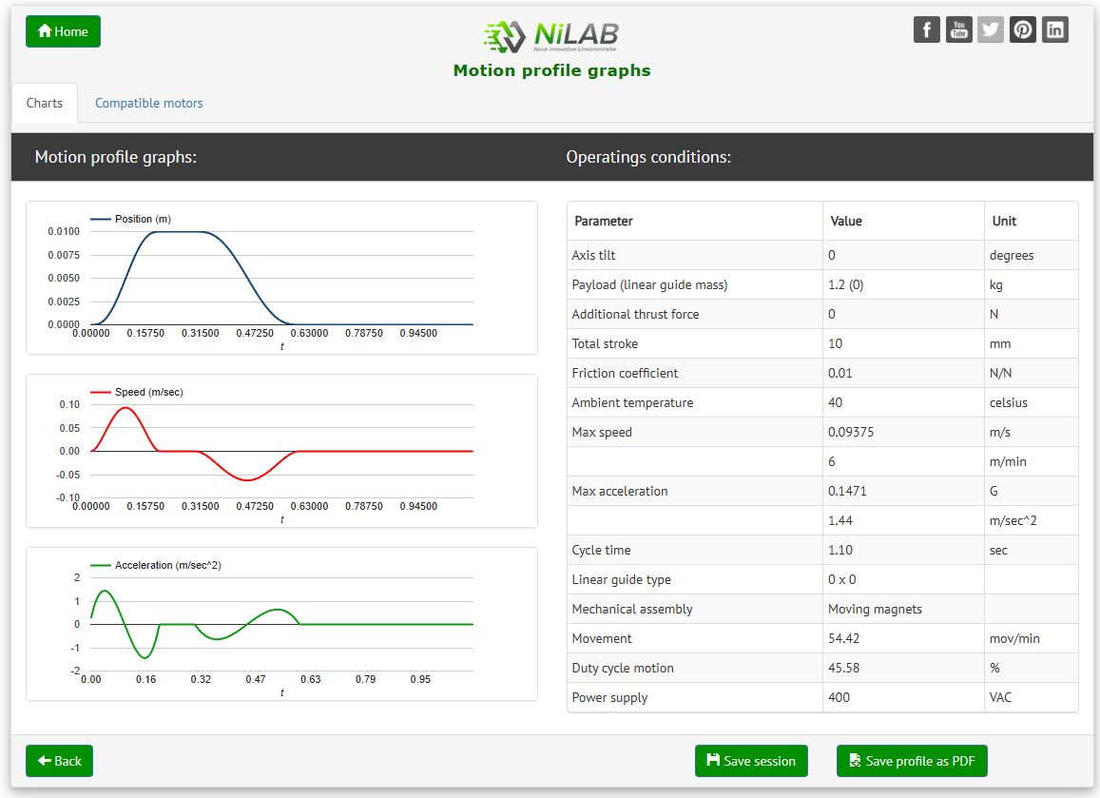
Task: Click Save session button
Action: (x=751, y=761)
